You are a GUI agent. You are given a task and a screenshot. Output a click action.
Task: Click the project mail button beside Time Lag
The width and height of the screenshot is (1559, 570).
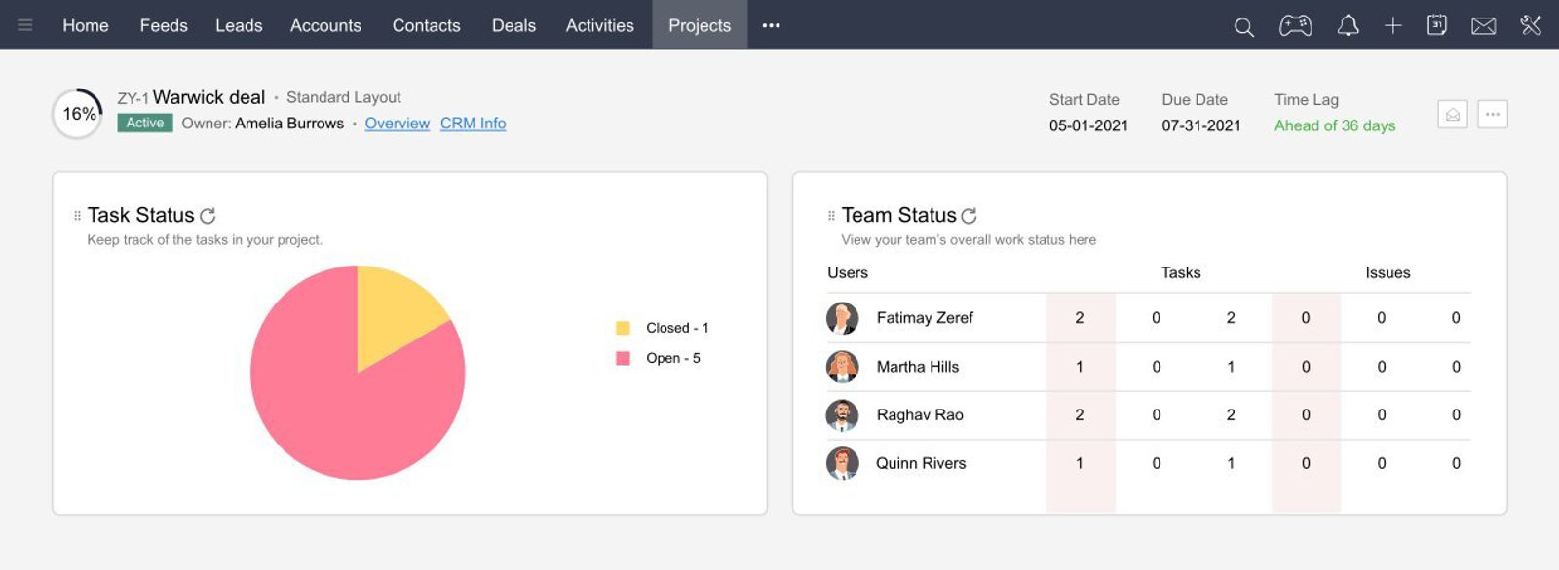(x=1452, y=115)
